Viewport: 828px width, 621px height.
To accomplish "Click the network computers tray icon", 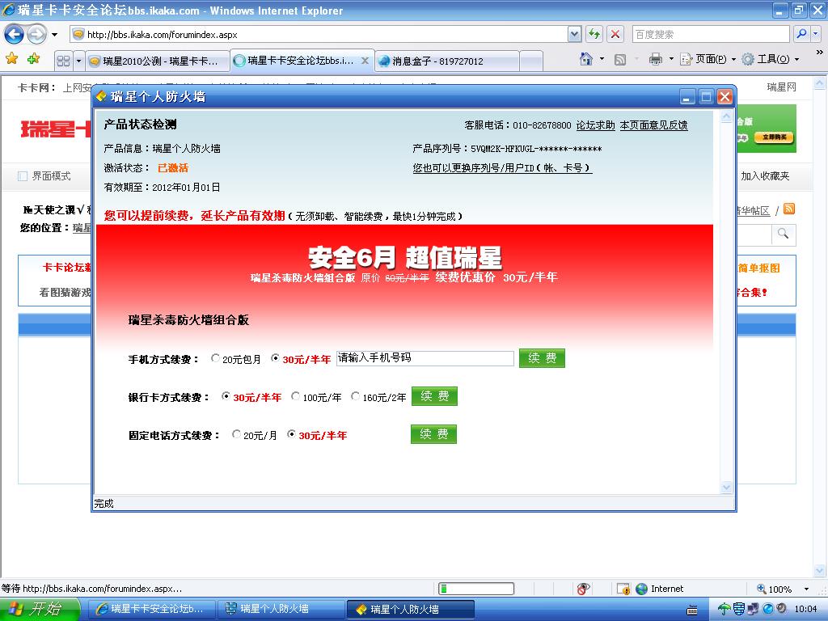I will click(753, 610).
